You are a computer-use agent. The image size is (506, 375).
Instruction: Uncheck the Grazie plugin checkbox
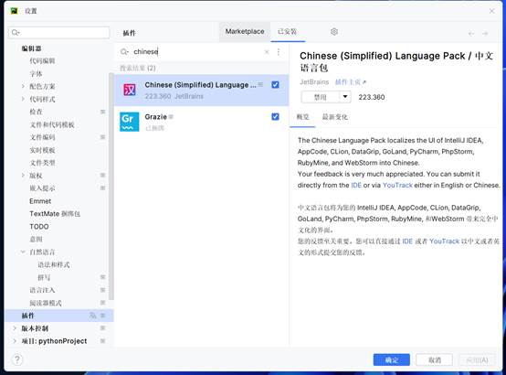coord(275,117)
